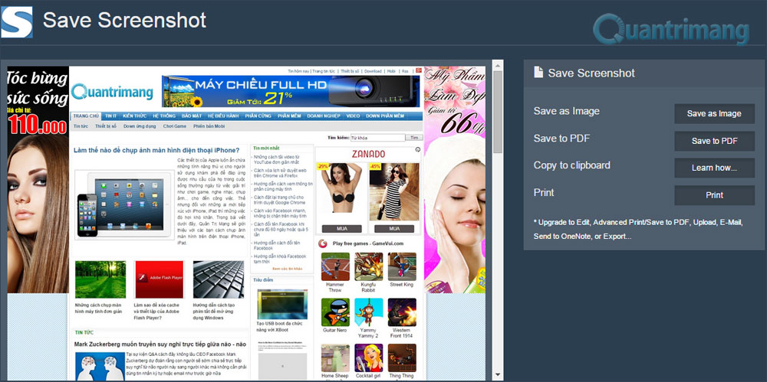Click the document icon in the Save Screenshot panel header
The width and height of the screenshot is (767, 382).
coord(538,73)
